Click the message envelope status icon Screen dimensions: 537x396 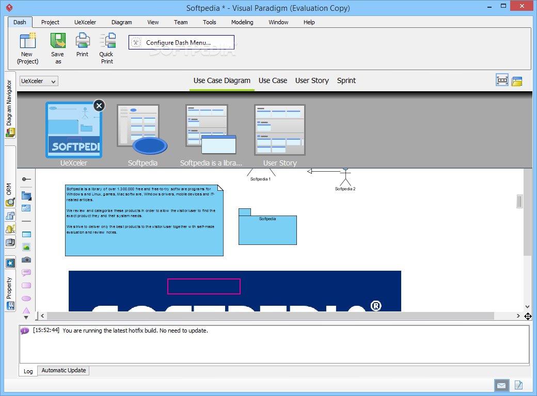pos(501,386)
